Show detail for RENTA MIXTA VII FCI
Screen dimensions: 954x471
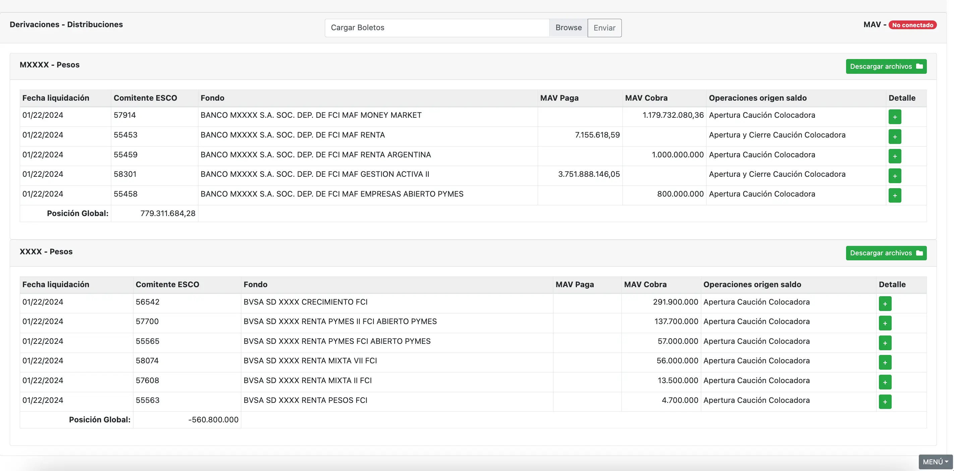click(885, 362)
